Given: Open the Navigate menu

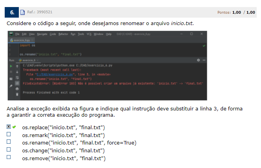Looking at the screenshot, I should [x=42, y=34].
